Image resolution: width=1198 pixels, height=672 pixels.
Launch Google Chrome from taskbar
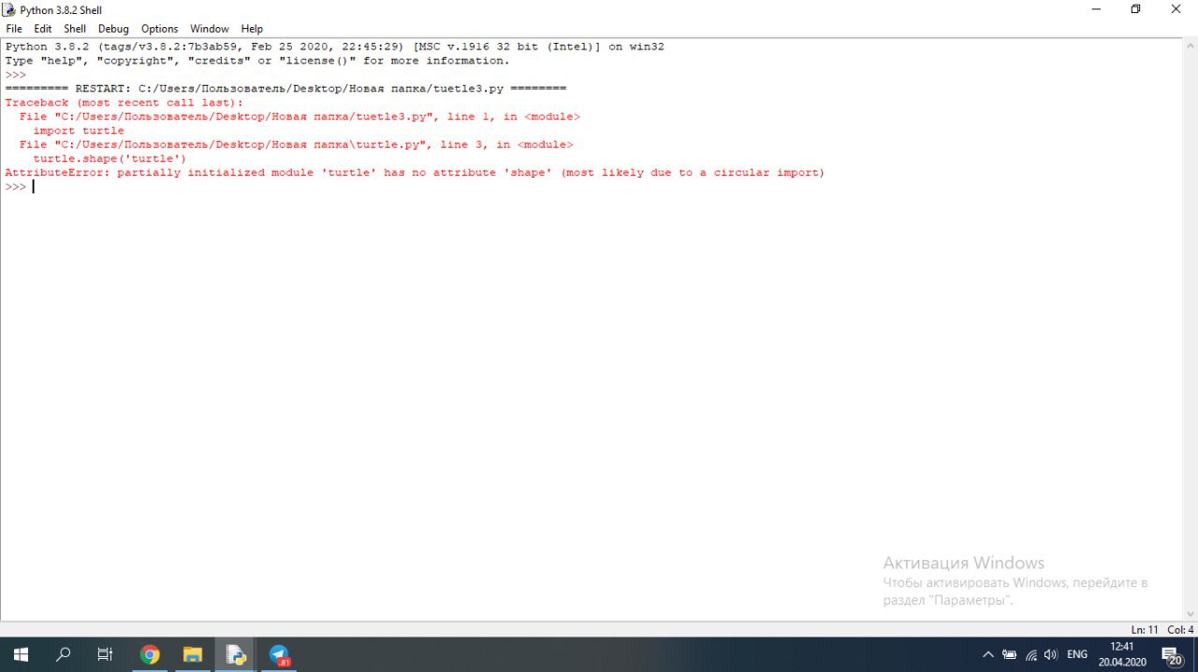(x=150, y=654)
